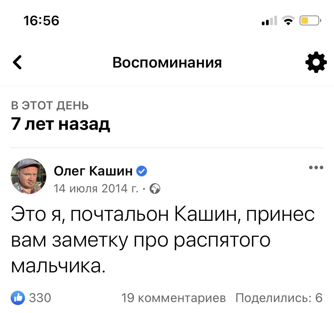
Task: Open the three-dot post options menu
Action: click(x=316, y=168)
